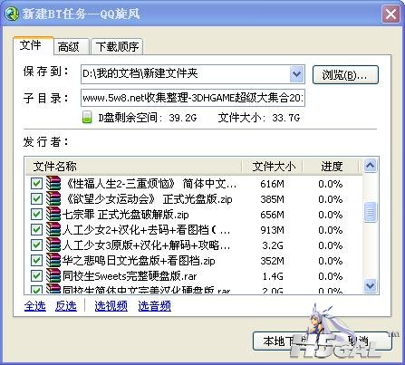405x365 pixels.
Task: Click archive icon of 人工少女2 file
Action: click(53, 229)
